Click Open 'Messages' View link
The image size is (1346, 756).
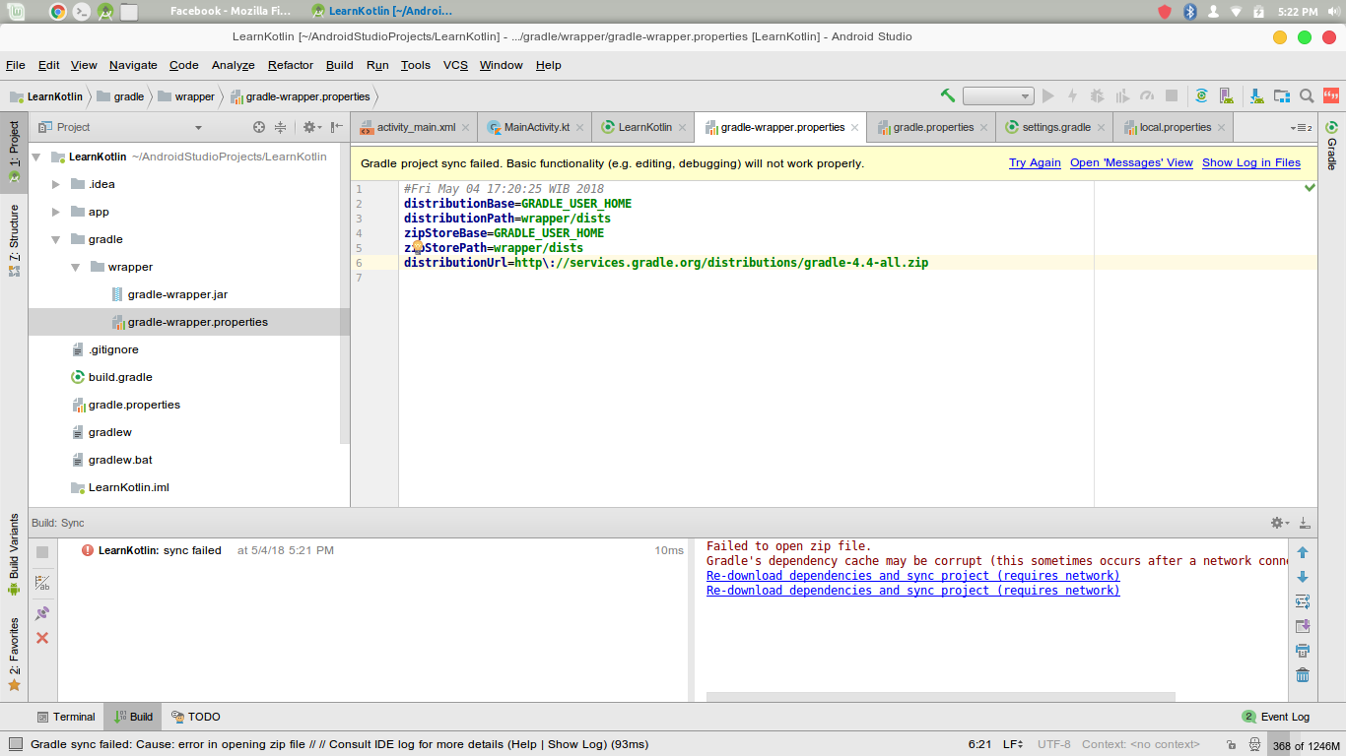pyautogui.click(x=1131, y=162)
